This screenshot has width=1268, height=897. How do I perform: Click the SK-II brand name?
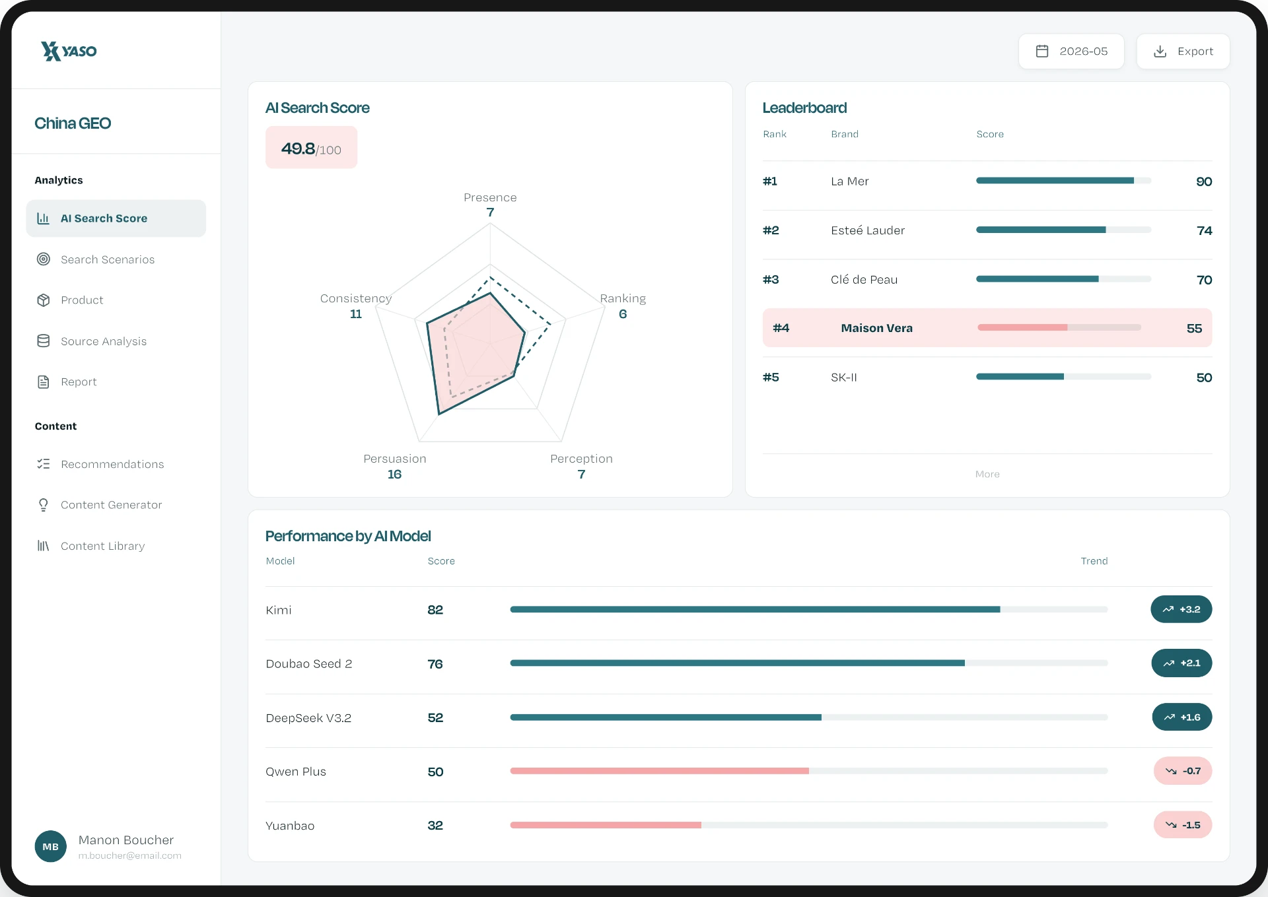(844, 378)
